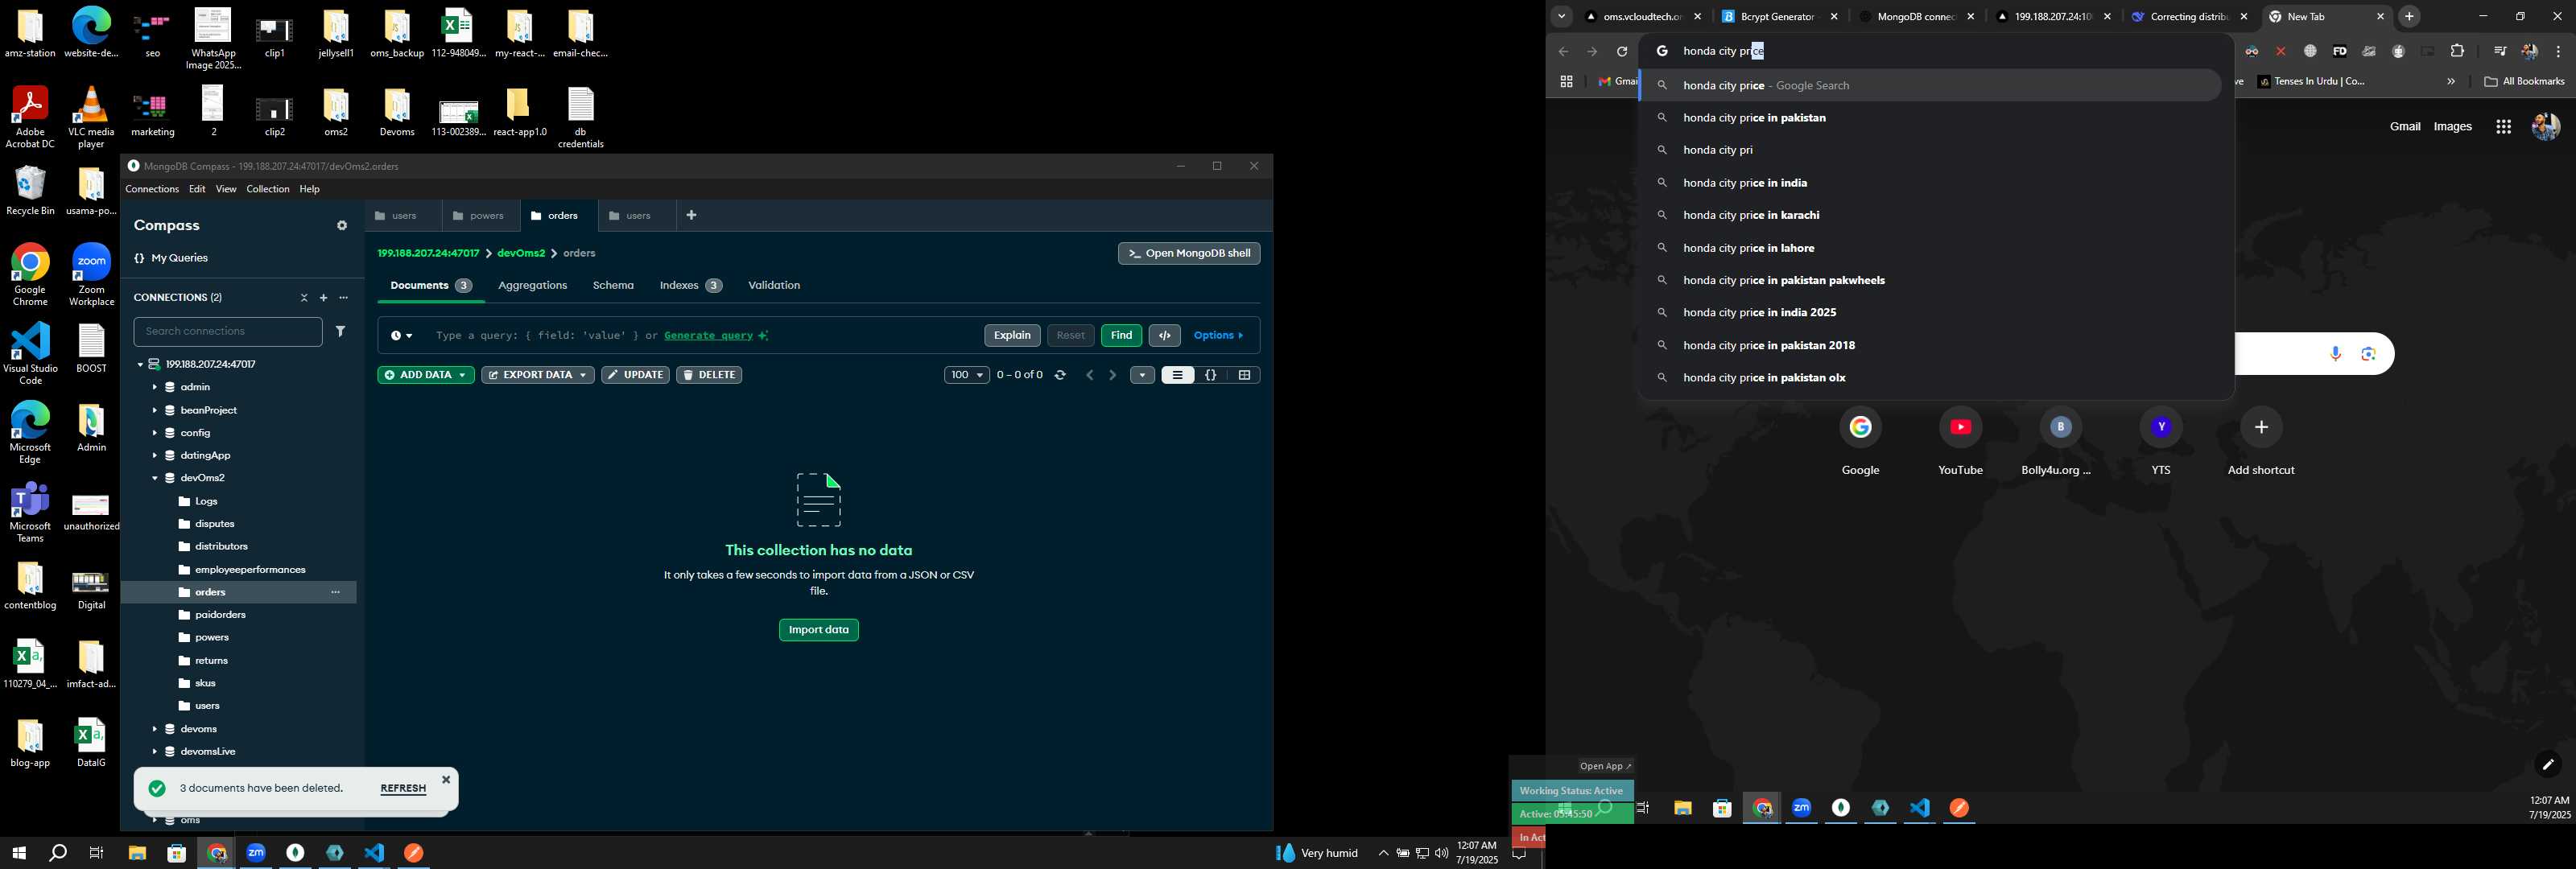Image resolution: width=2576 pixels, height=869 pixels.
Task: Open the Google apps grid
Action: [x=2503, y=127]
